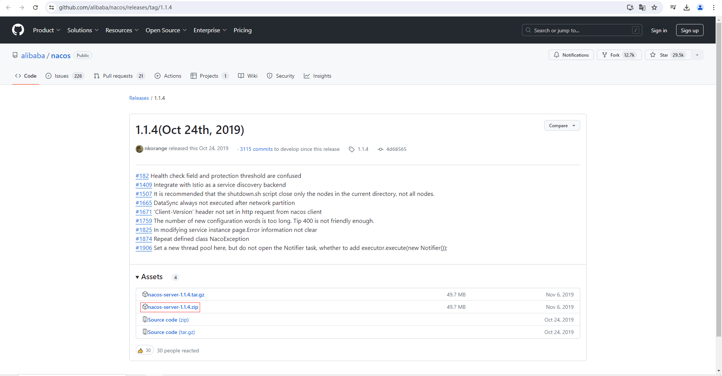
Task: Click the thumbs up reaction button
Action: point(144,350)
